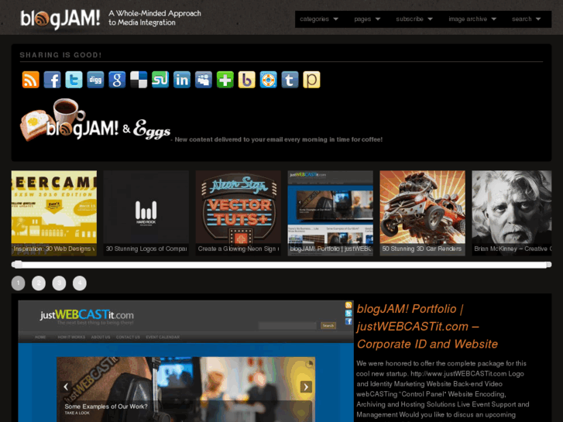Click the yellow 'p' share icon
Screen dimensions: 563x422
tap(311, 80)
